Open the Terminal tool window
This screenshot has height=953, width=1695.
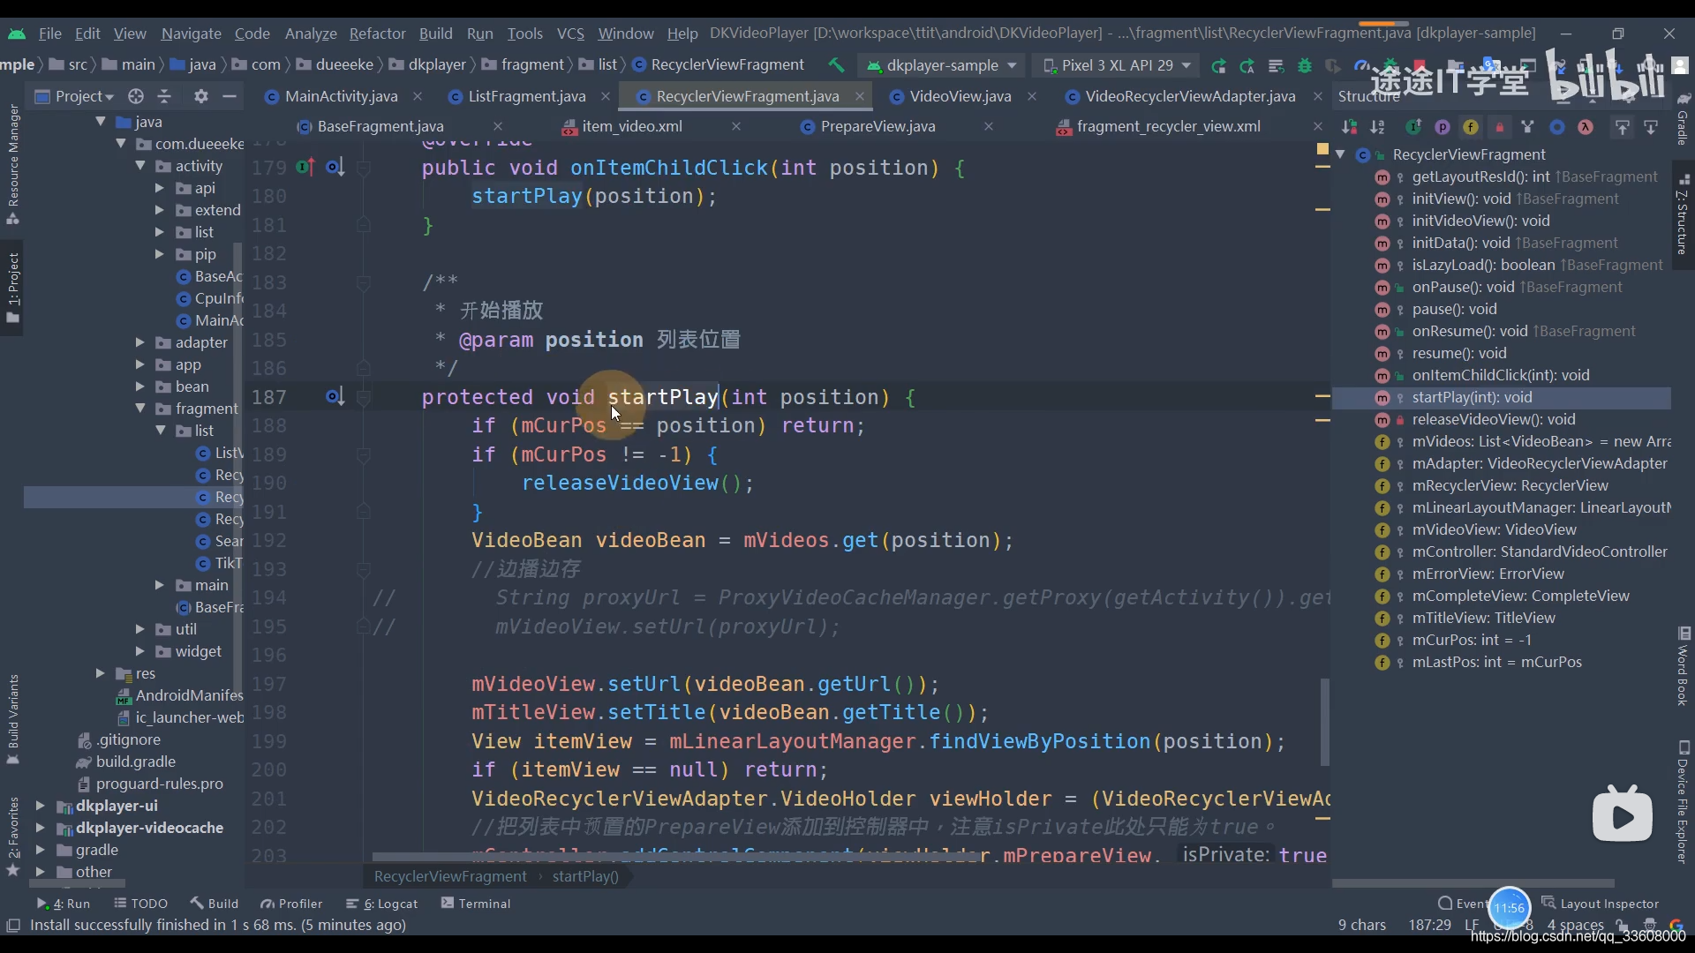(475, 904)
